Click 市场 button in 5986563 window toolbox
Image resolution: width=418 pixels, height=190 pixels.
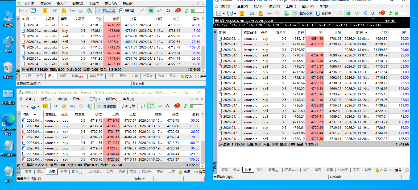coord(185,172)
